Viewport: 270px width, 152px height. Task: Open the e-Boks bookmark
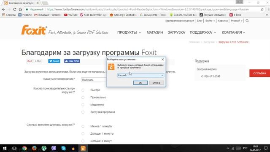235,15
